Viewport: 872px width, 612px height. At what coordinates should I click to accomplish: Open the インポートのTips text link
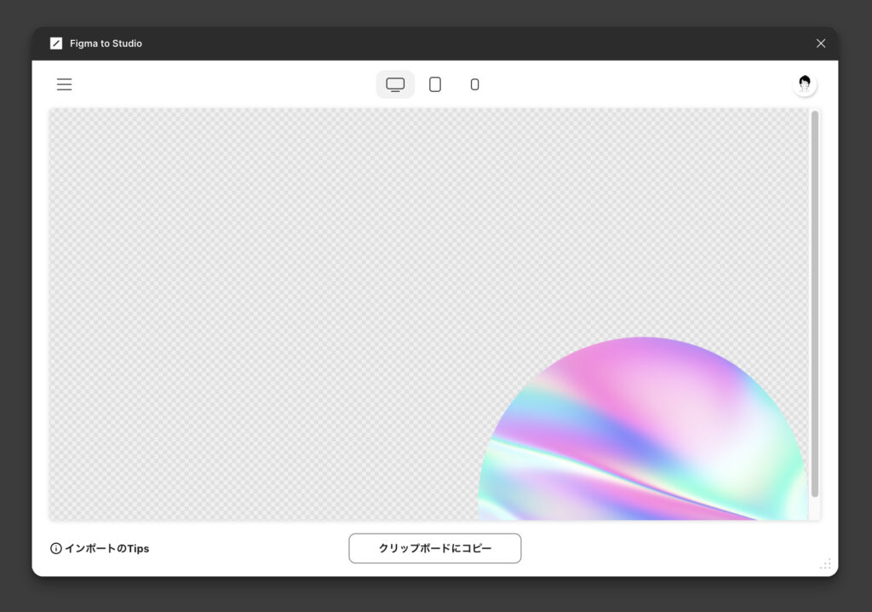click(x=106, y=549)
